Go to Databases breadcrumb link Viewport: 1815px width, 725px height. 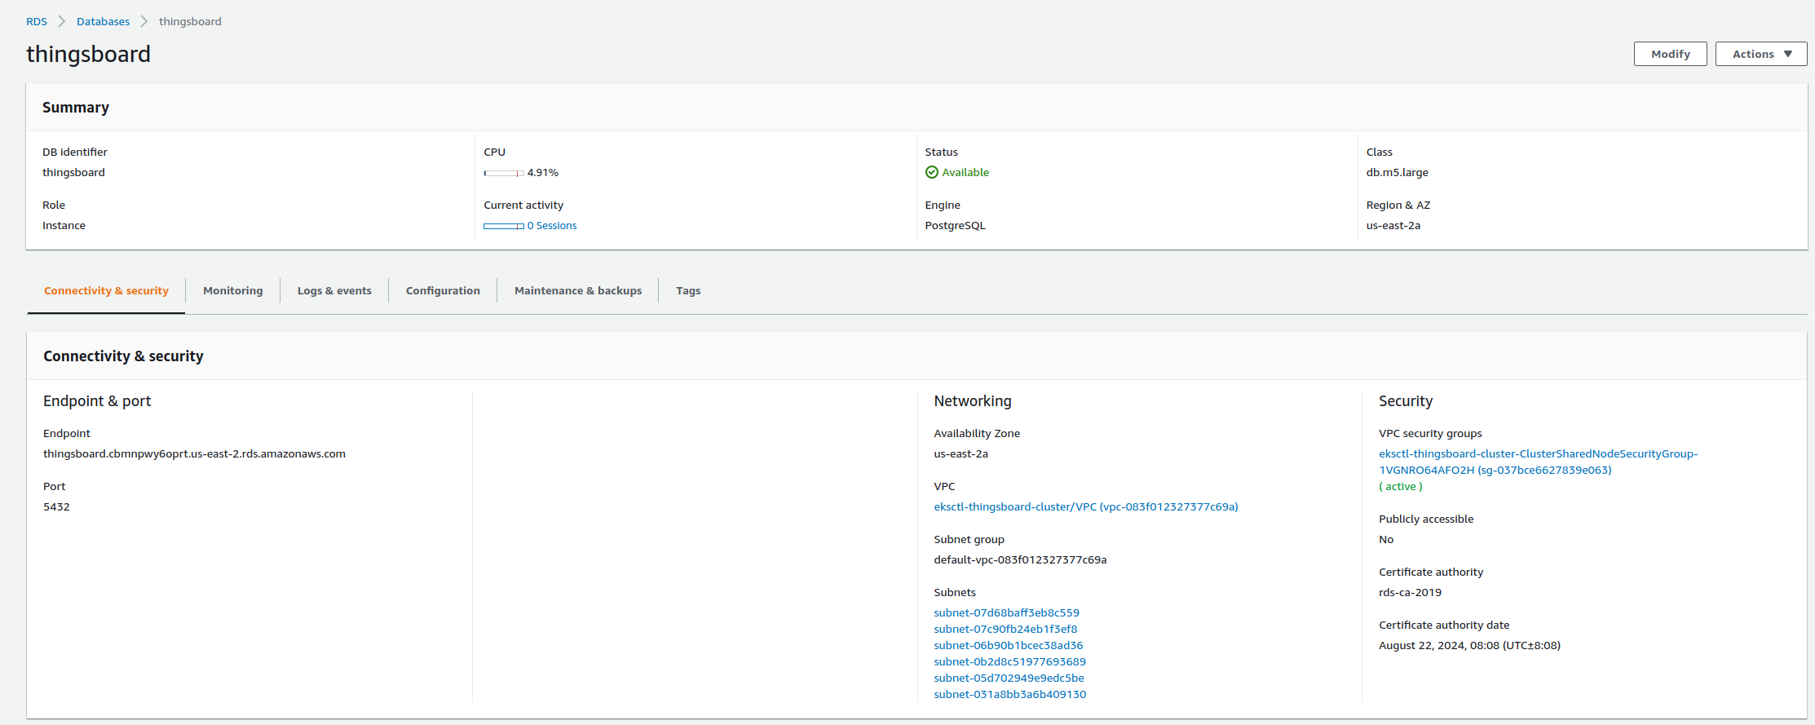103,21
